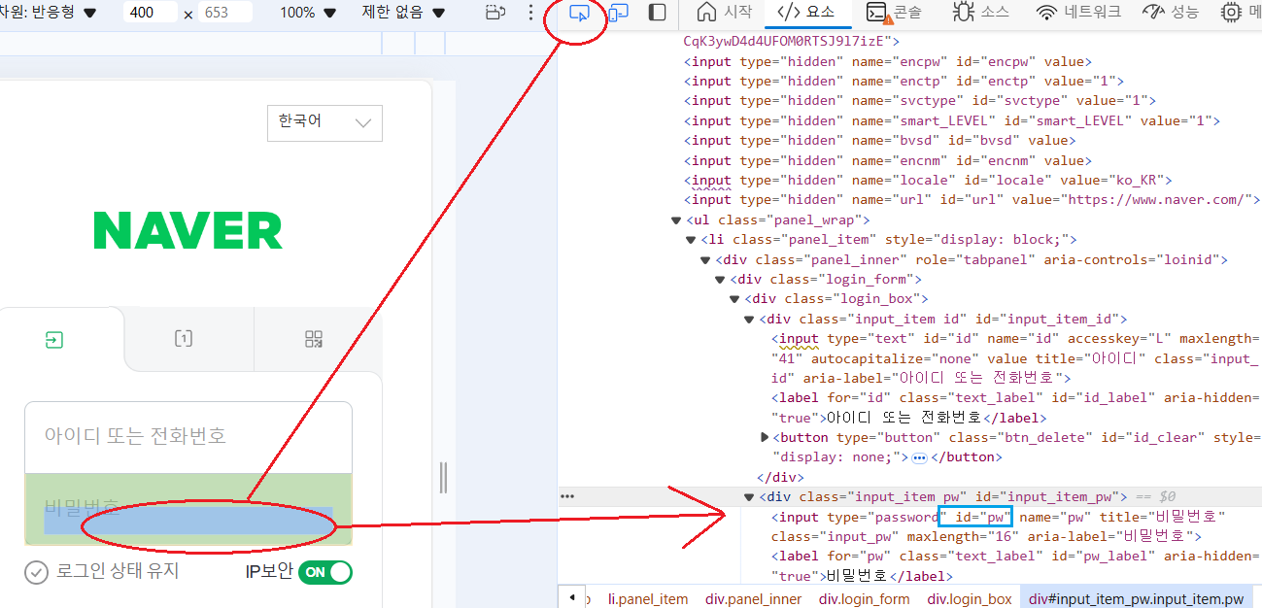The height and width of the screenshot is (608, 1262).
Task: Select the input type="password" id="pw" row
Action: click(x=1001, y=526)
